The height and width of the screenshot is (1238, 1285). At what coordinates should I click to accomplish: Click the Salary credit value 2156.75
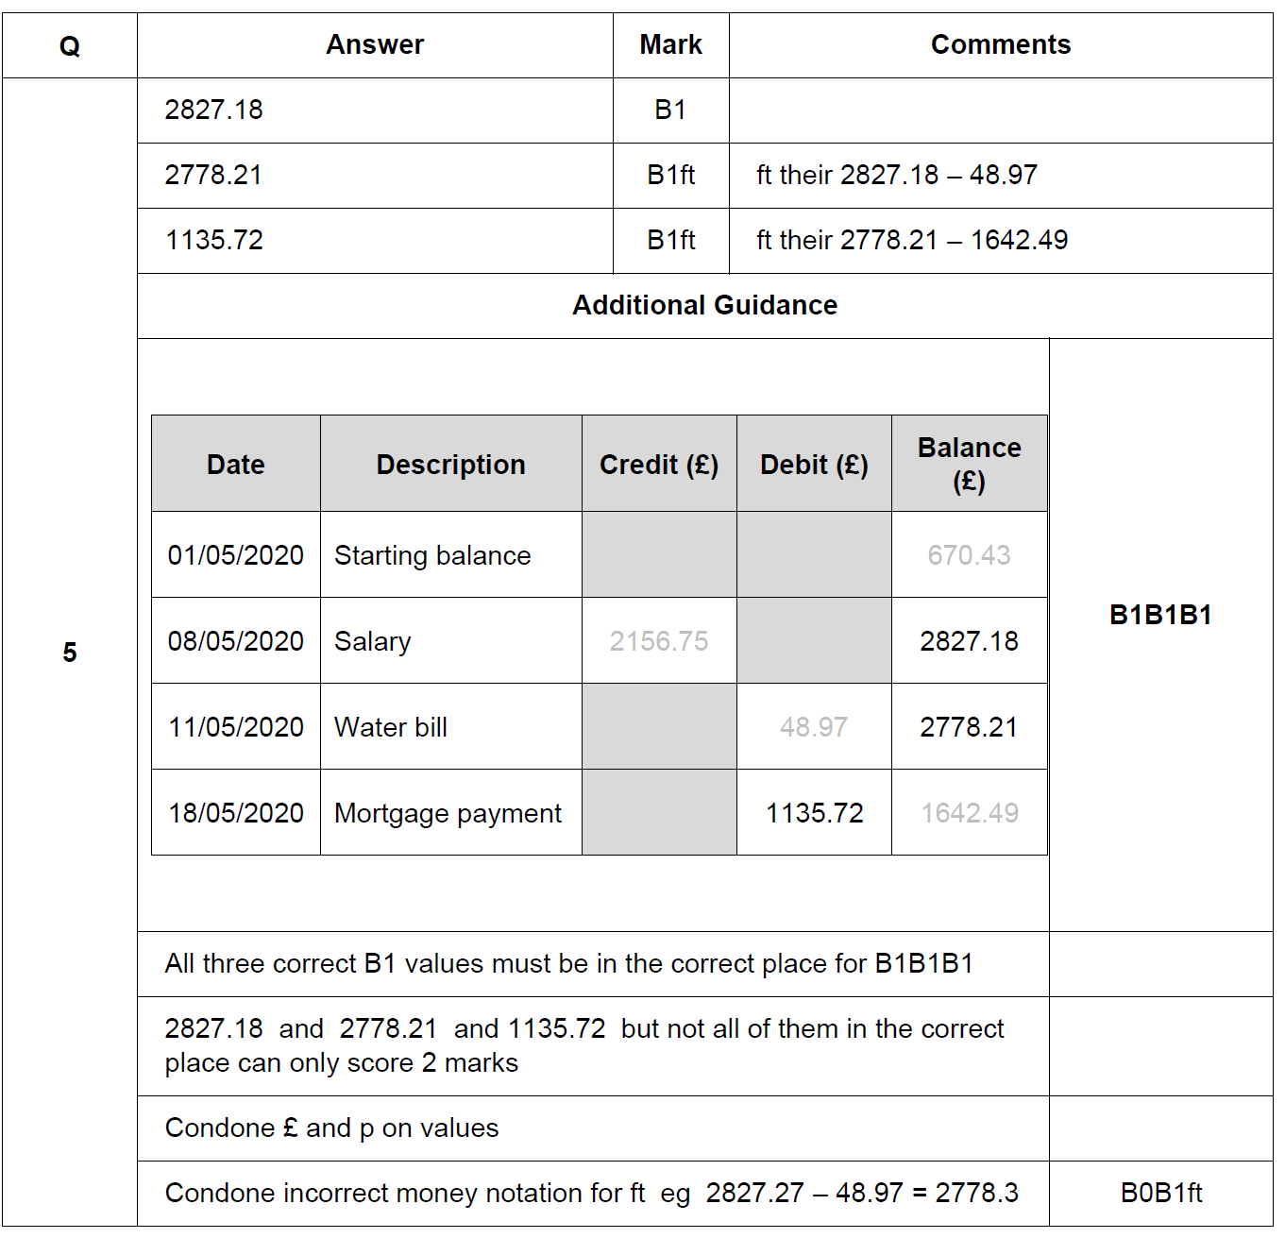[659, 641]
